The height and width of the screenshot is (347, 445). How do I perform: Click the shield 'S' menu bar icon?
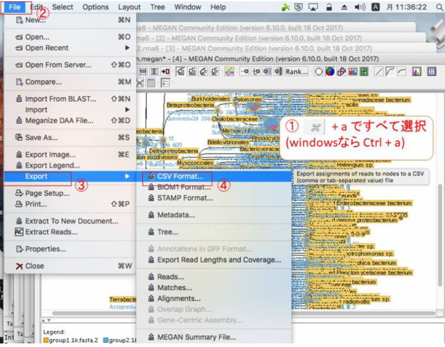pos(298,7)
